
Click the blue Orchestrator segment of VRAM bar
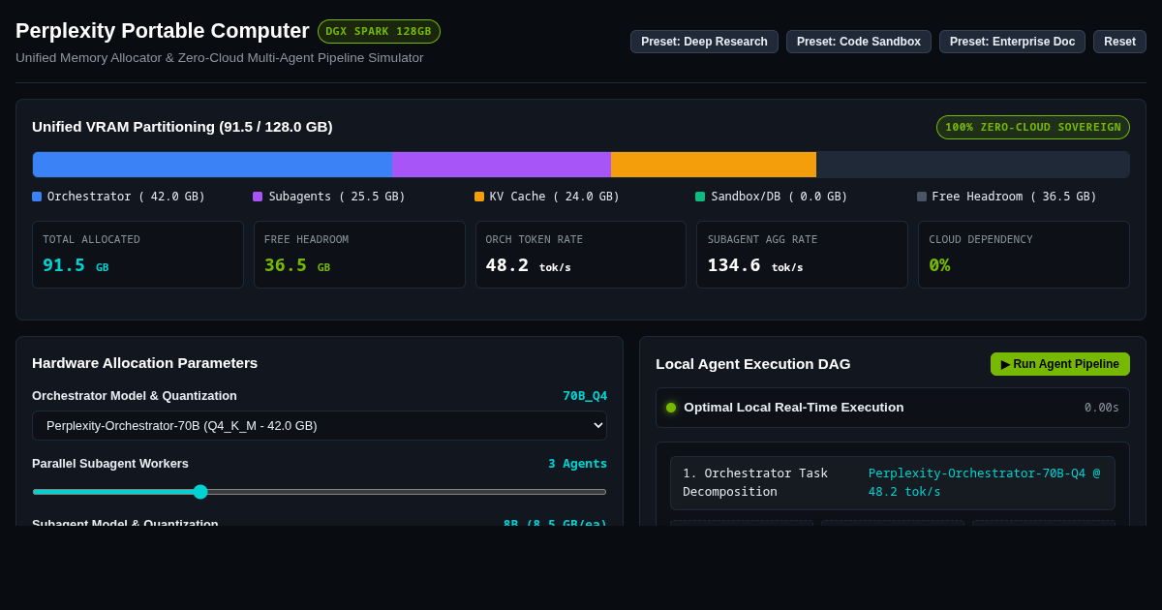coord(212,165)
